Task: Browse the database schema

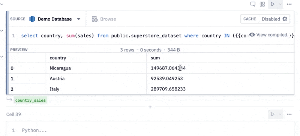Action: pyautogui.click(x=104, y=19)
